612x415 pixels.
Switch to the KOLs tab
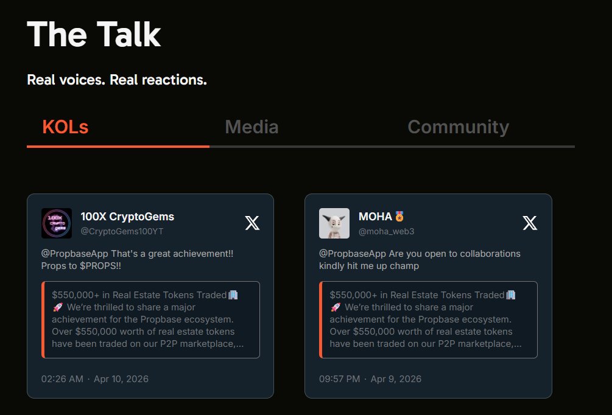pos(65,127)
